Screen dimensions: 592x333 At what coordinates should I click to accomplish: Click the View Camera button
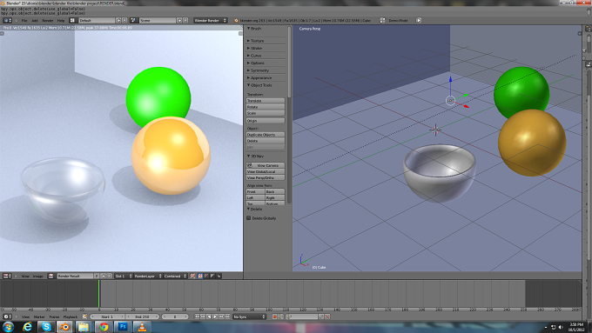265,165
